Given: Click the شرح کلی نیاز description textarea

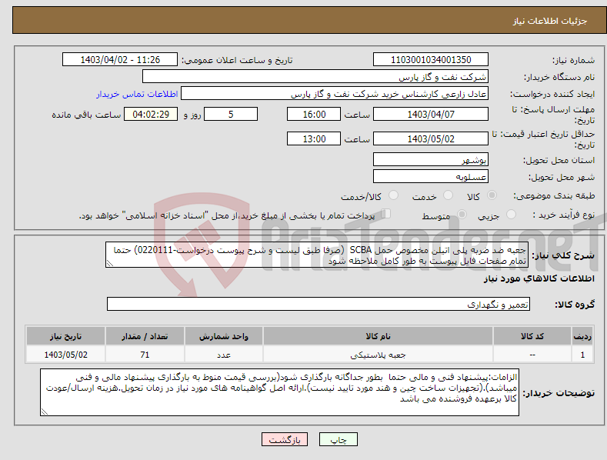Looking at the screenshot, I should 317,255.
